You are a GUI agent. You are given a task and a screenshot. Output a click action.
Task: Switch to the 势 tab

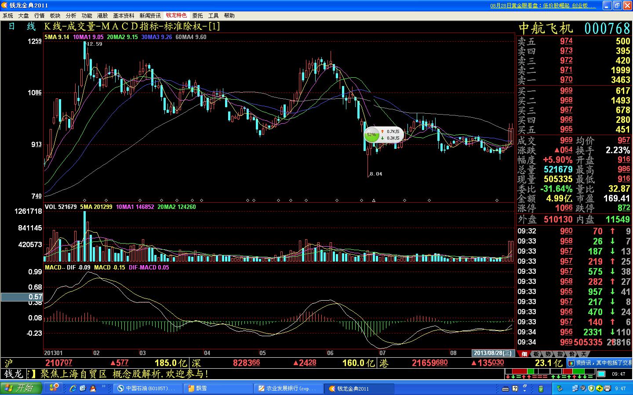[548, 354]
